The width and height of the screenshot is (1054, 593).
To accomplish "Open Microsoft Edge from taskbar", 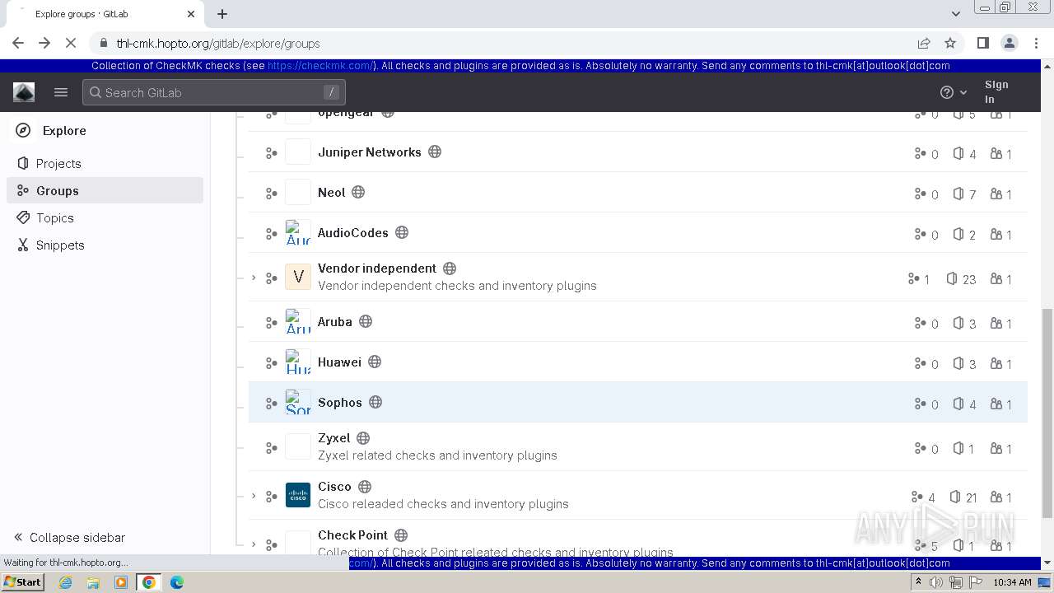I will [x=176, y=582].
